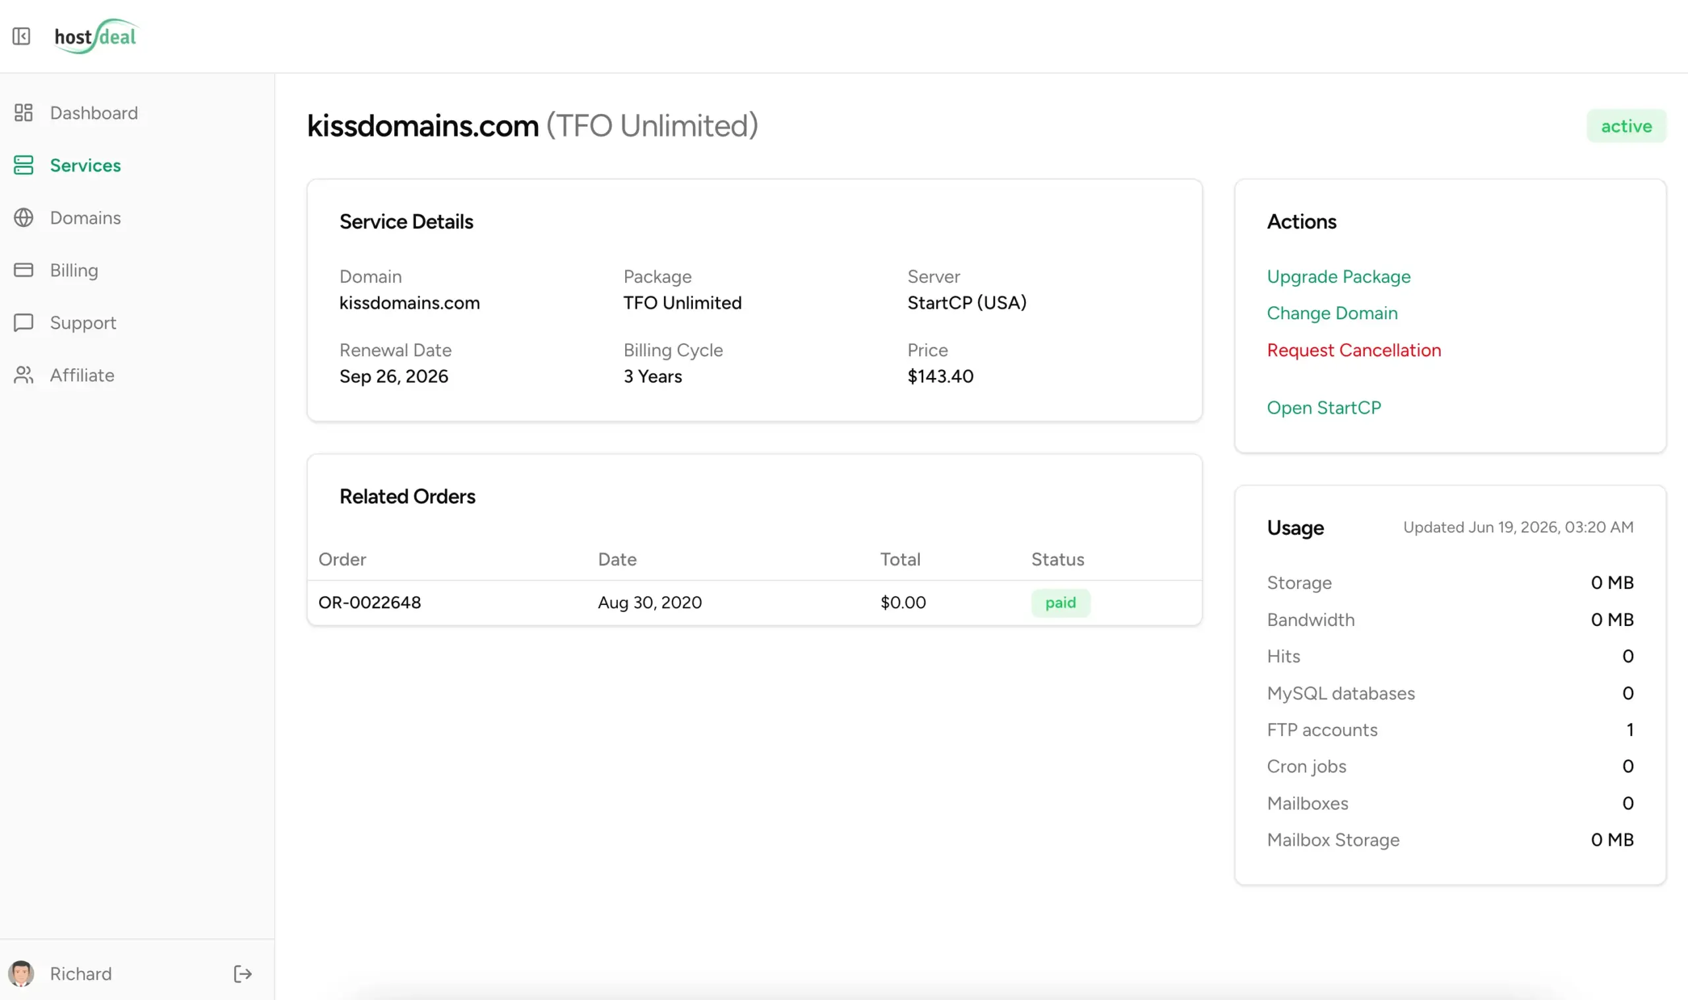
Task: Click the Service Details heading
Action: 406,222
